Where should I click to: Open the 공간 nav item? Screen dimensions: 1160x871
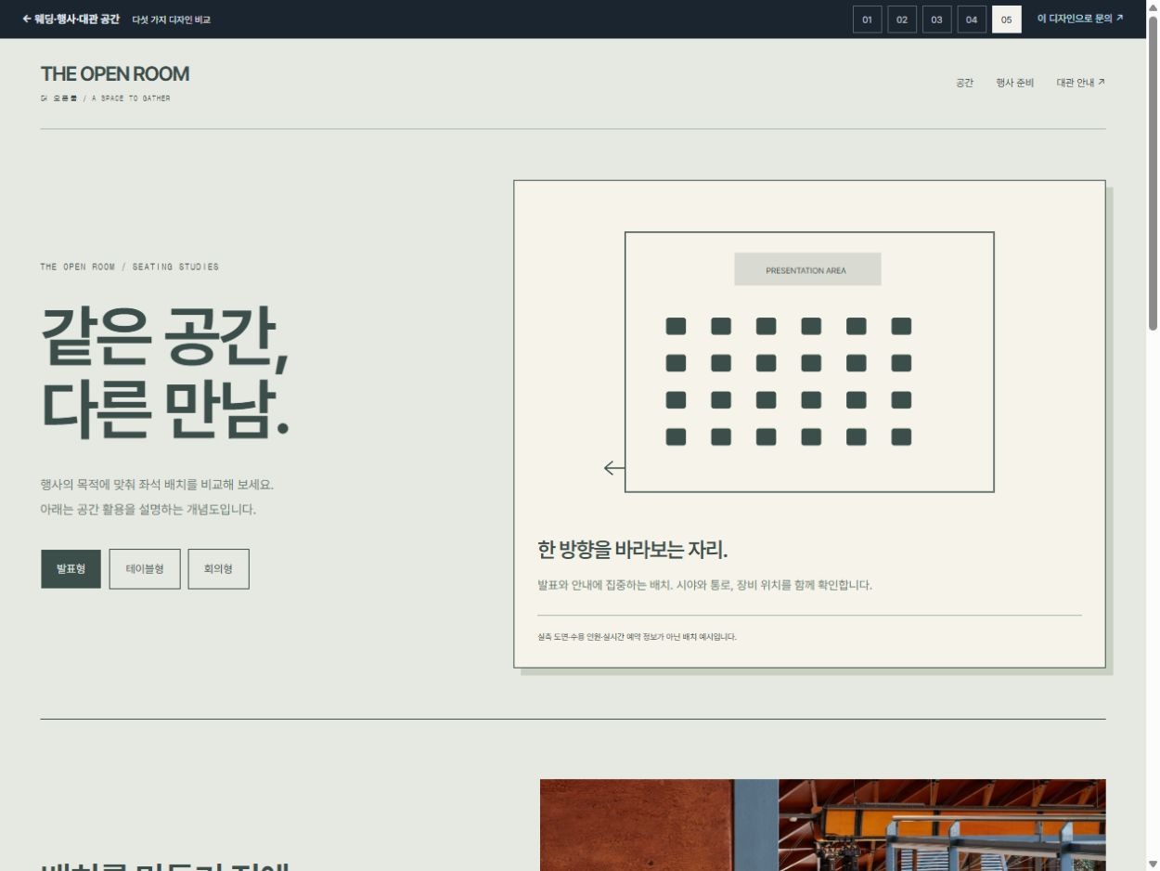pyautogui.click(x=965, y=83)
